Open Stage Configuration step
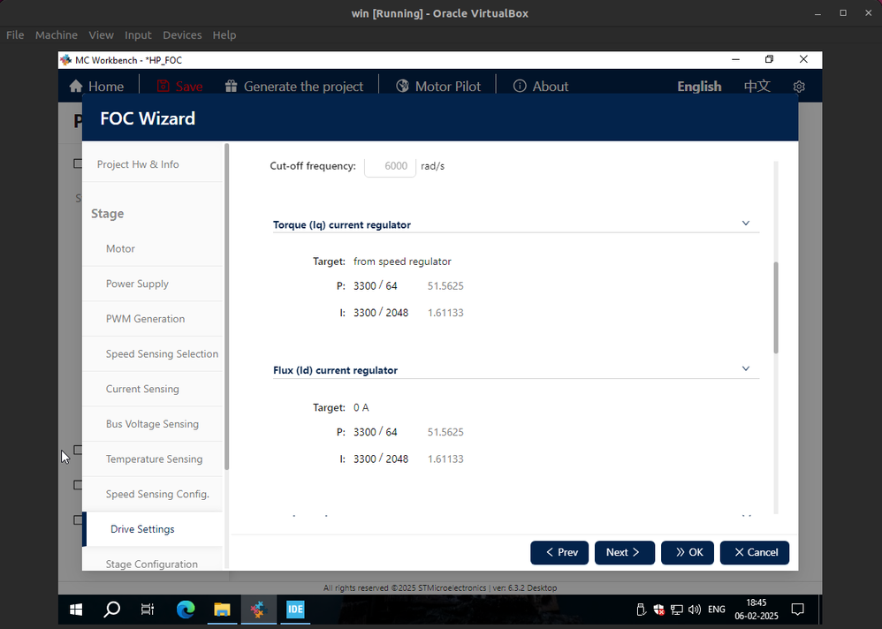This screenshot has width=882, height=629. 152,564
